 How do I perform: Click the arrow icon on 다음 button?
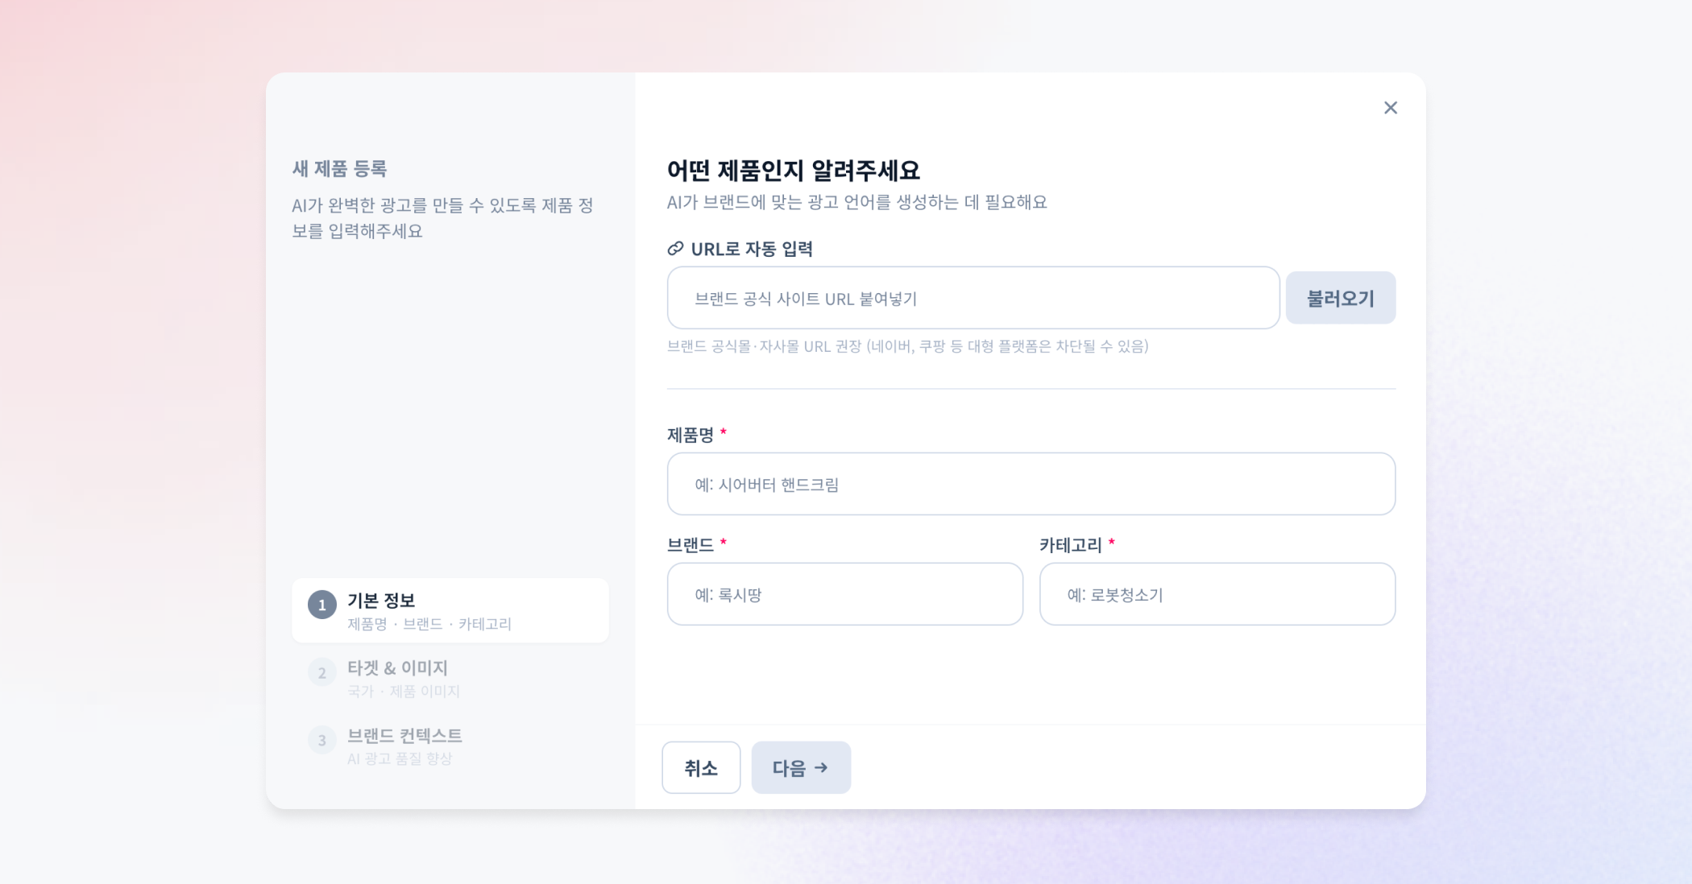(821, 767)
